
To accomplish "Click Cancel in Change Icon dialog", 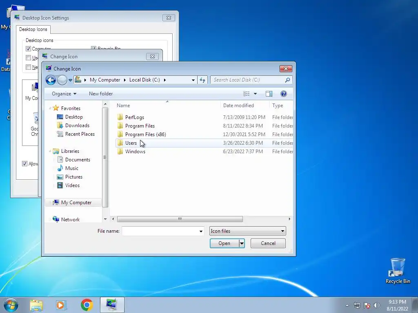I will coord(268,243).
